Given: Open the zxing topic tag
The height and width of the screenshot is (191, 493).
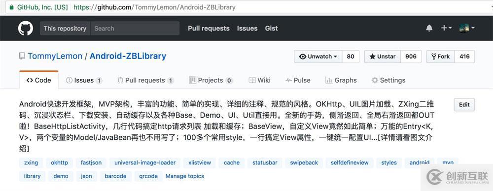Looking at the screenshot, I should tap(31, 163).
